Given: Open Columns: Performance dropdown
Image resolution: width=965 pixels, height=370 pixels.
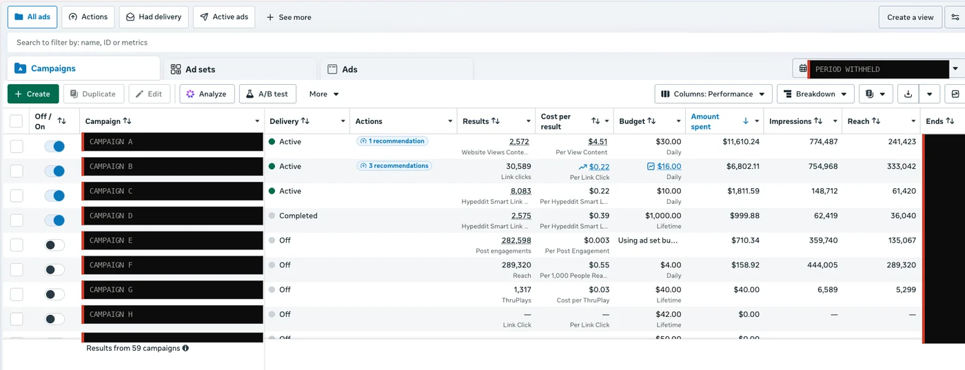Looking at the screenshot, I should click(713, 94).
